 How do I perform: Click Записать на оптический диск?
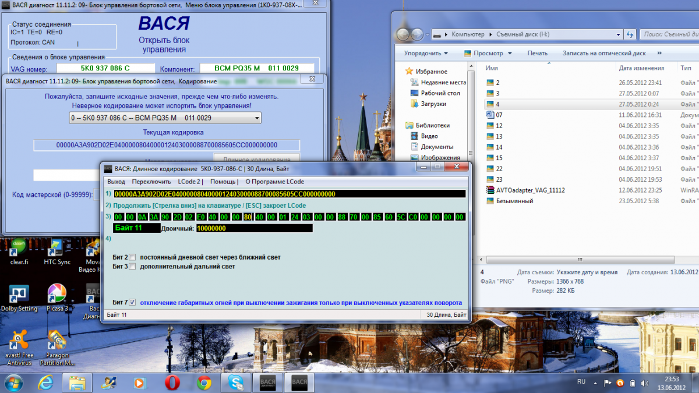tap(604, 53)
